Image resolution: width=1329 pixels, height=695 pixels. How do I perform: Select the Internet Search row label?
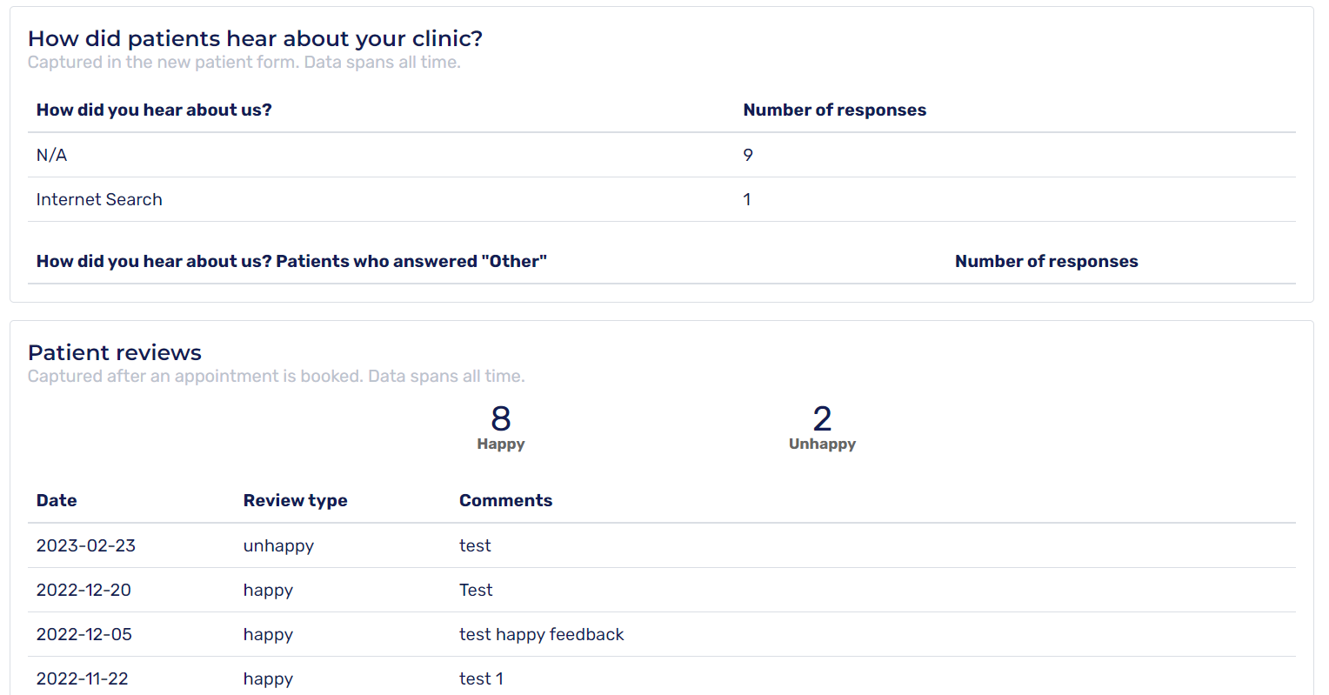click(99, 200)
